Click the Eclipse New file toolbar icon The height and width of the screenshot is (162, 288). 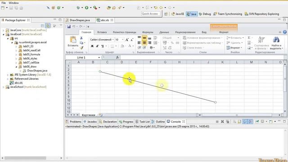3,8
